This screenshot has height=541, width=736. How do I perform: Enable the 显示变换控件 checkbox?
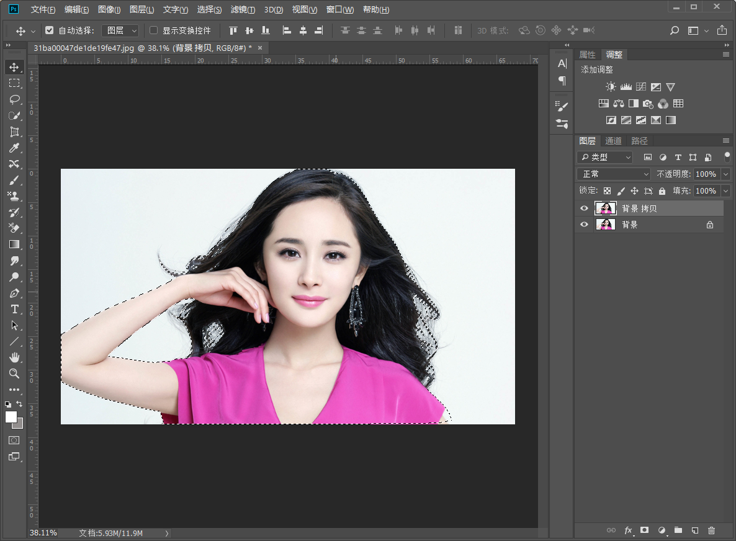(x=154, y=30)
